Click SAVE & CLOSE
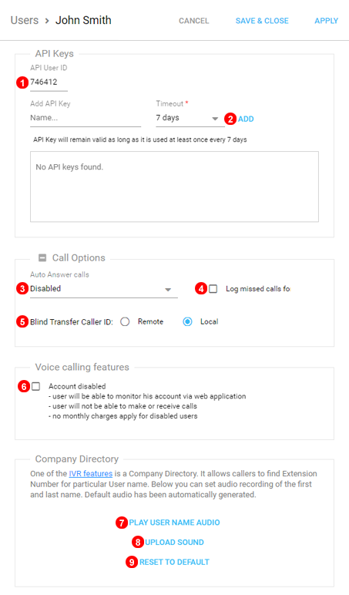The image size is (349, 595). click(262, 21)
